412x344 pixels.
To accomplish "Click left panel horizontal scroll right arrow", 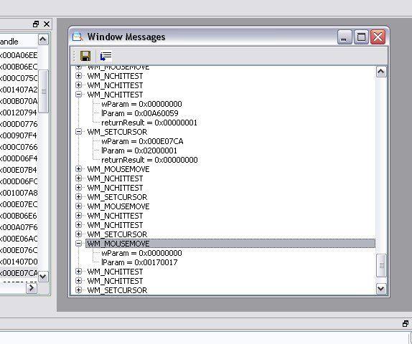I will (x=32, y=288).
